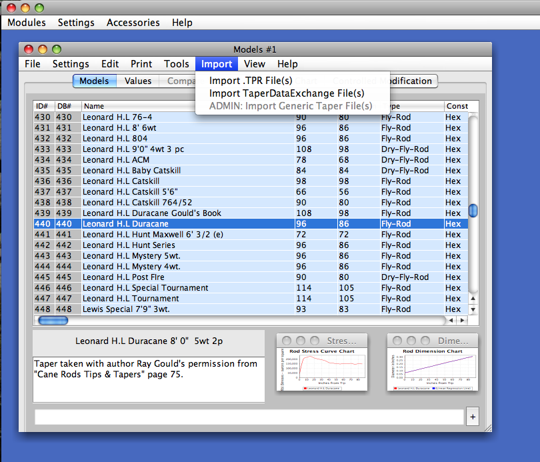Select row Lewis Special 7'9" 3wt.
This screenshot has width=540, height=462.
(x=251, y=309)
